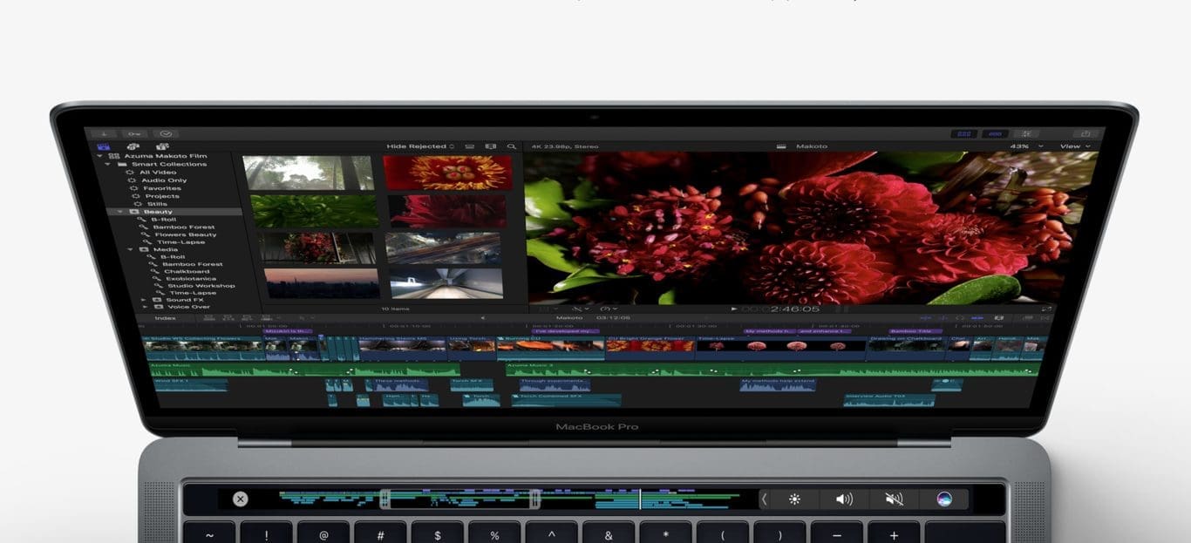
Task: Open the Hide Rejected filter dropdown
Action: [421, 146]
